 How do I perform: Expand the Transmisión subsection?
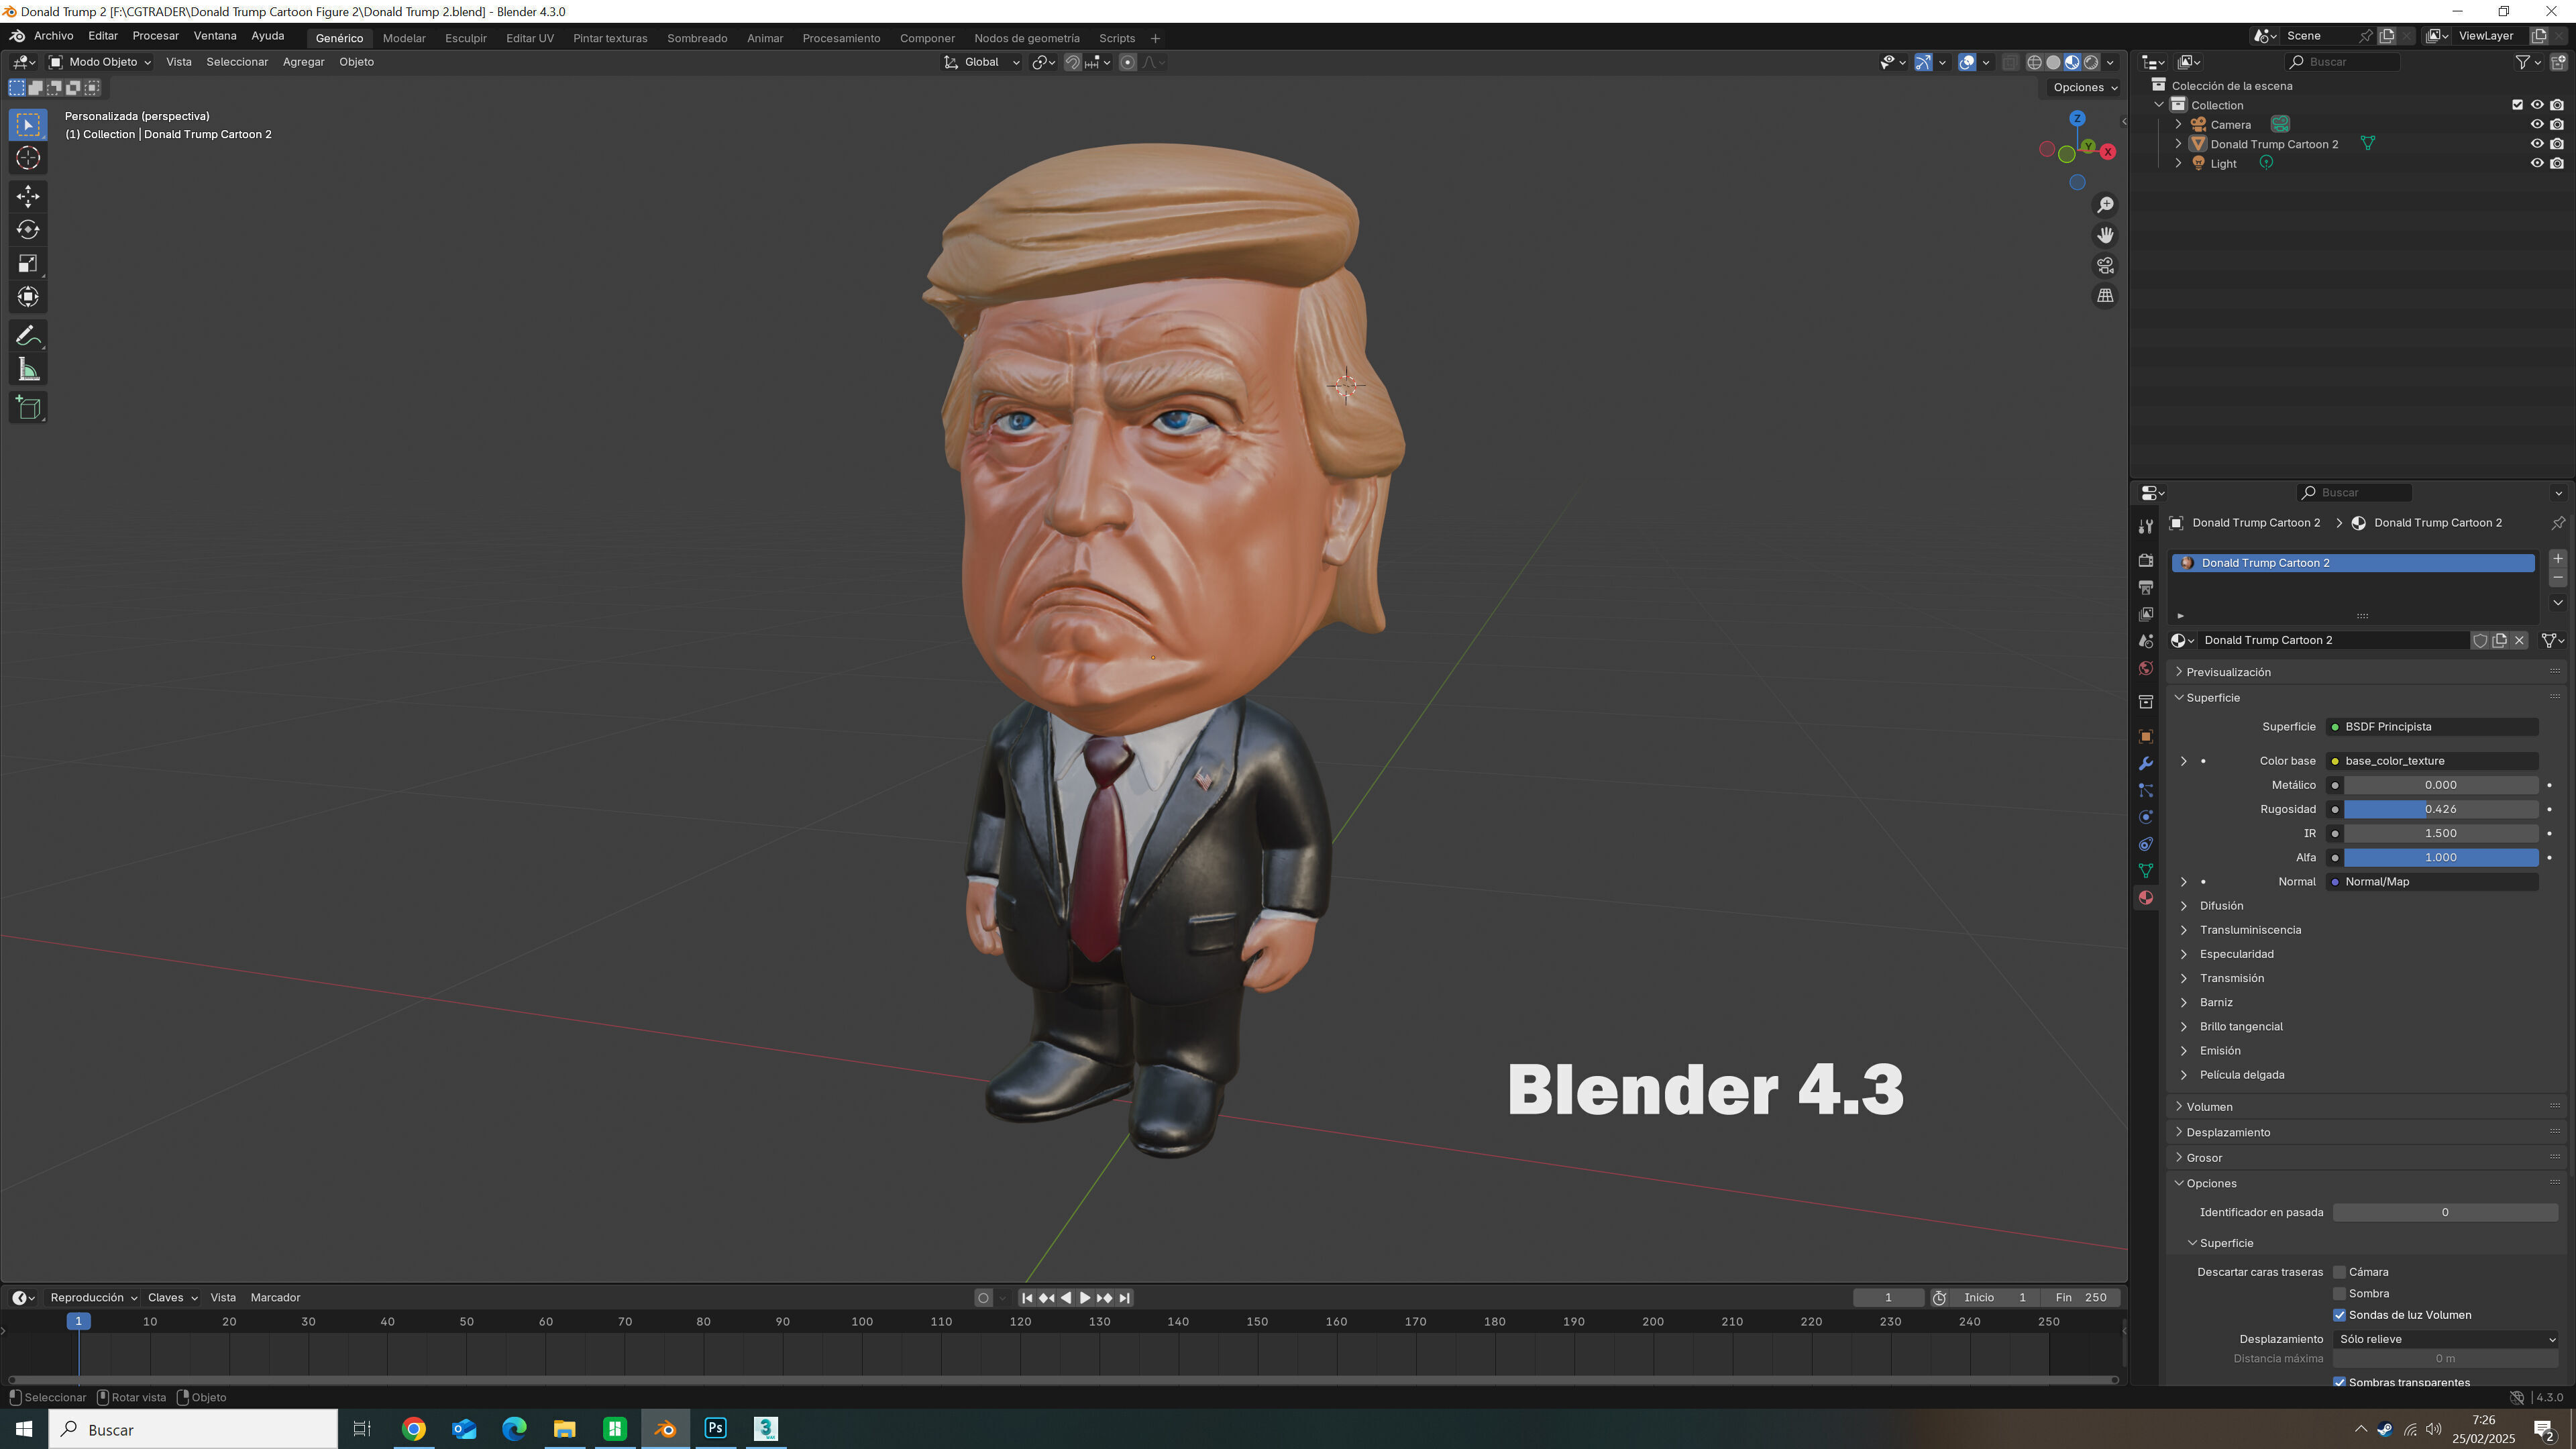(2231, 978)
